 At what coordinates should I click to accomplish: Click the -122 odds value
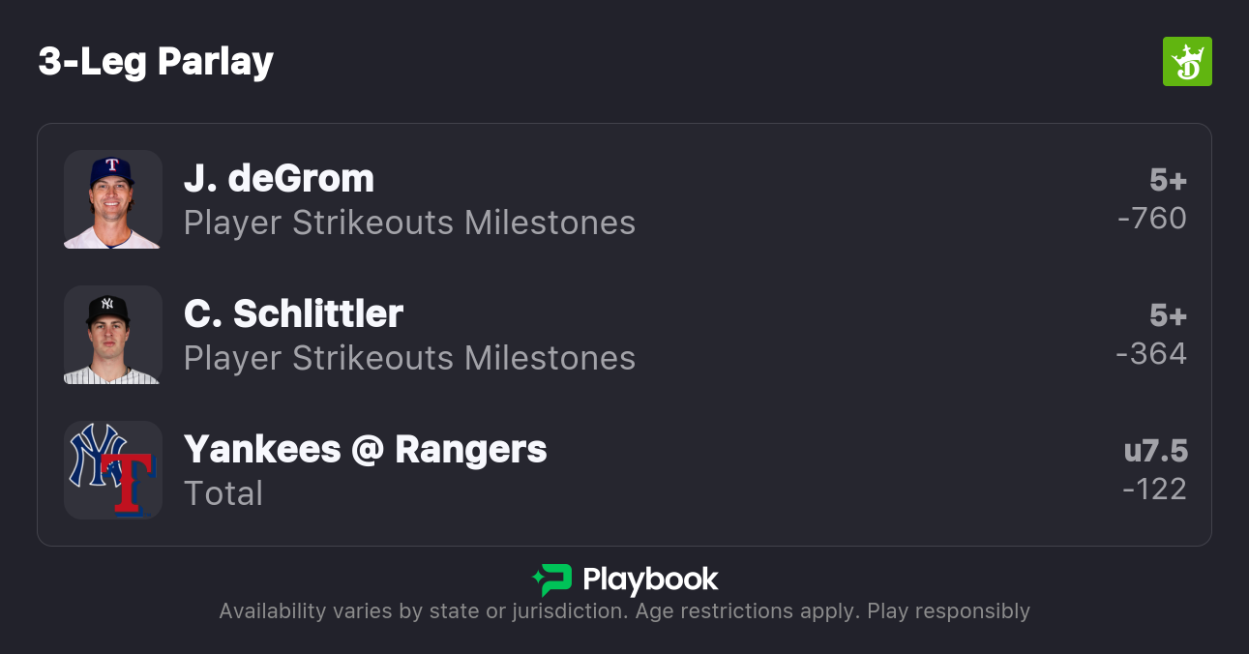coord(1154,490)
